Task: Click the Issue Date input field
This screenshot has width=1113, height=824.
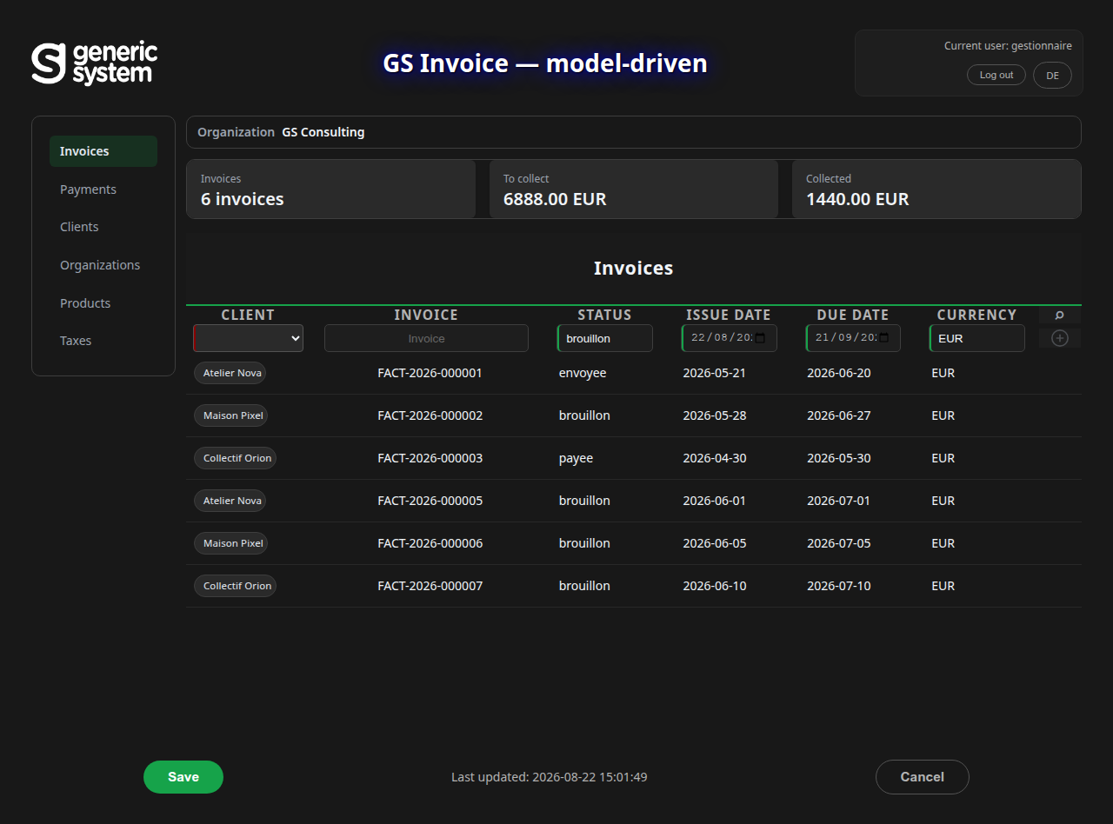Action: pyautogui.click(x=729, y=338)
